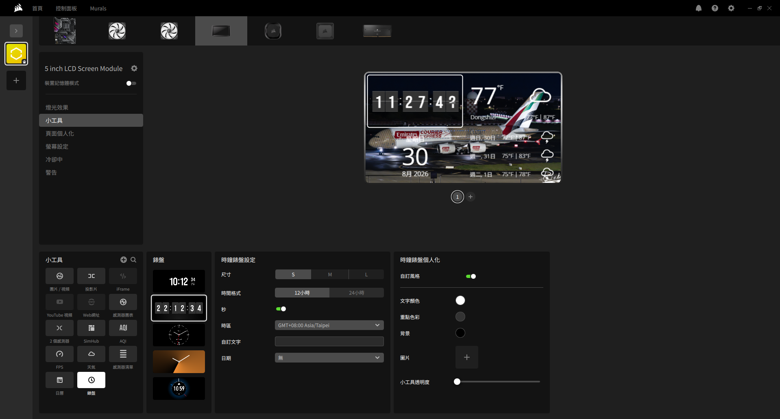This screenshot has width=780, height=419.
Task: Open the notifications bell icon
Action: [699, 8]
